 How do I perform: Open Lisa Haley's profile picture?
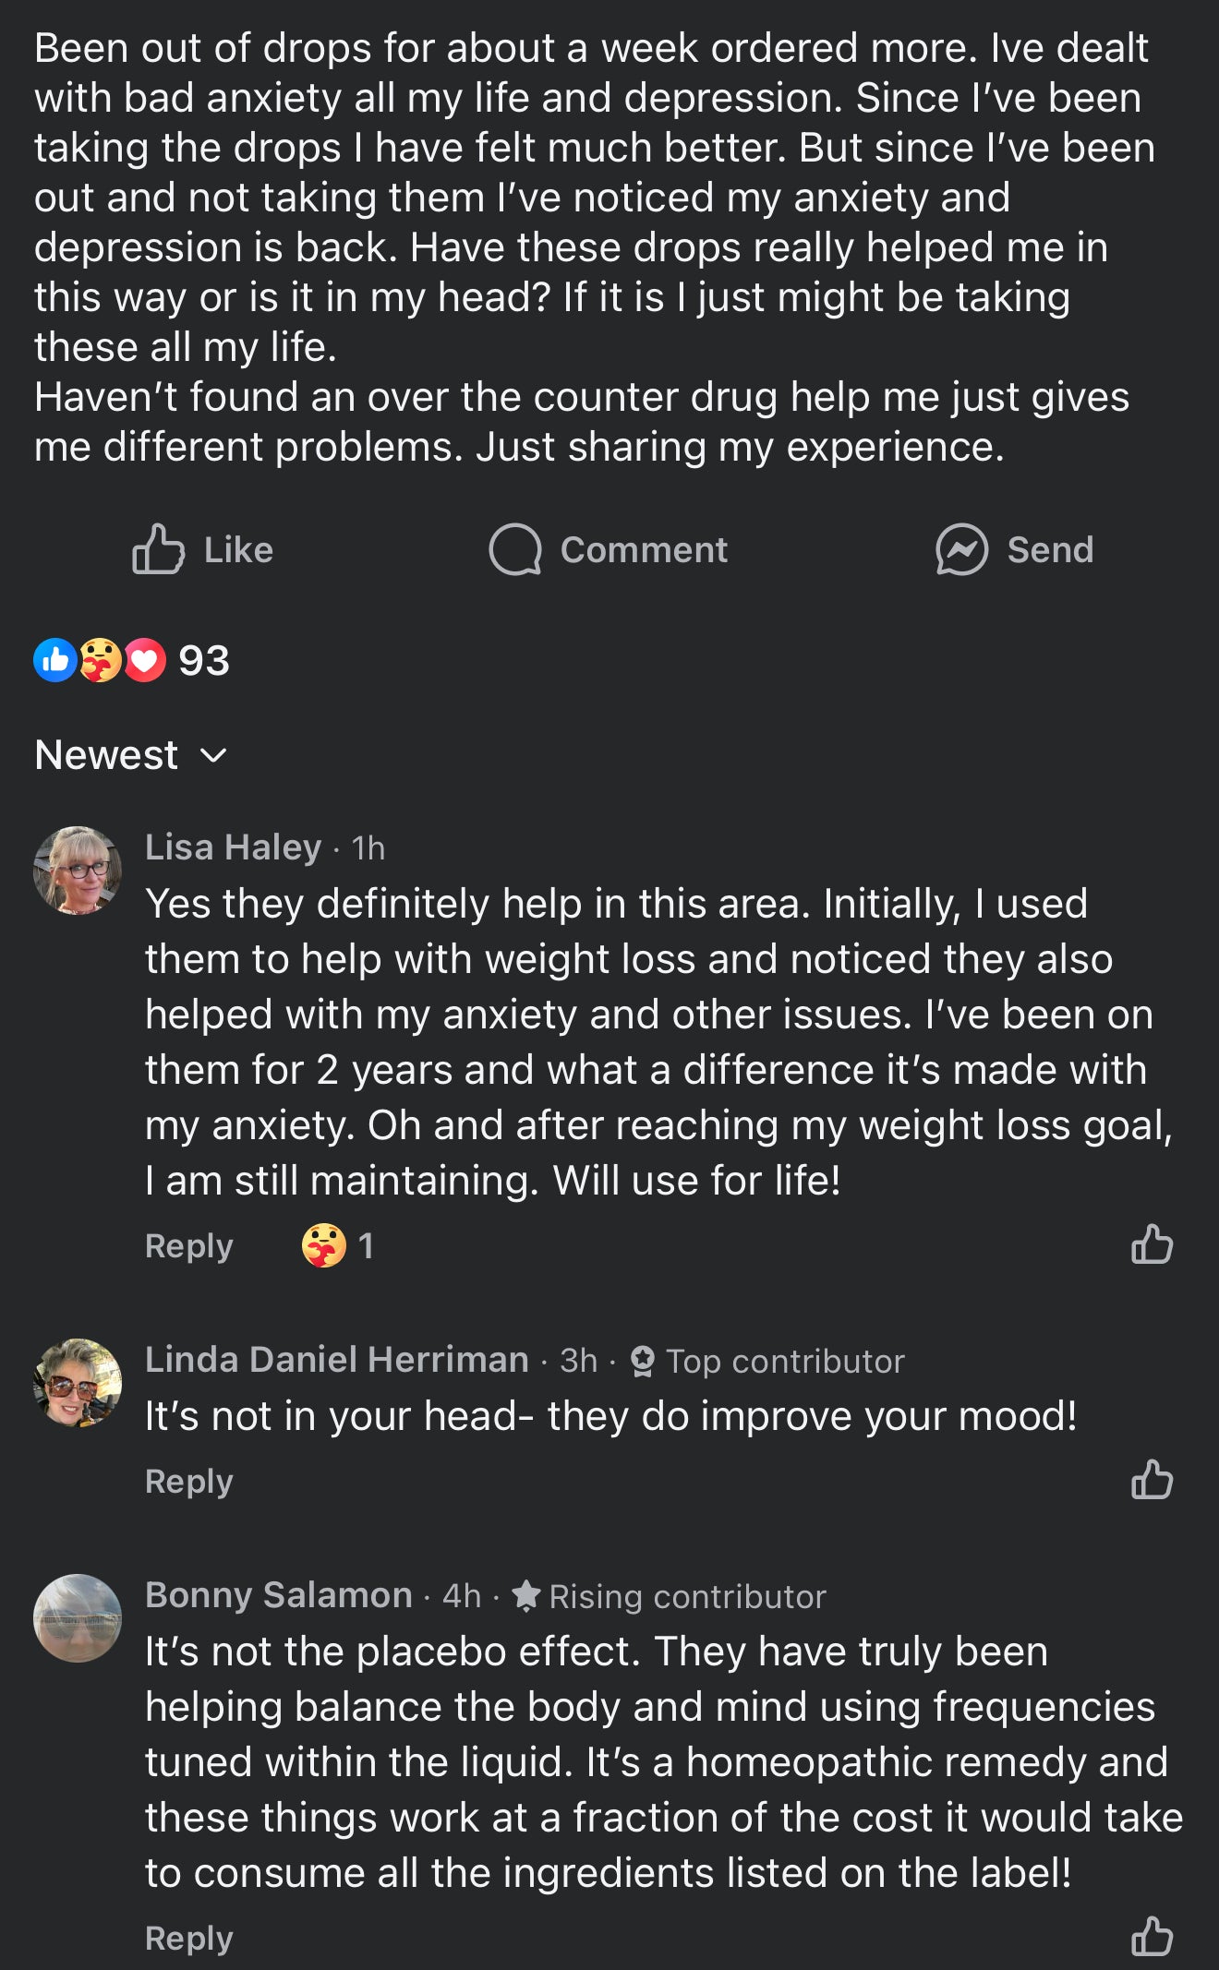click(78, 871)
